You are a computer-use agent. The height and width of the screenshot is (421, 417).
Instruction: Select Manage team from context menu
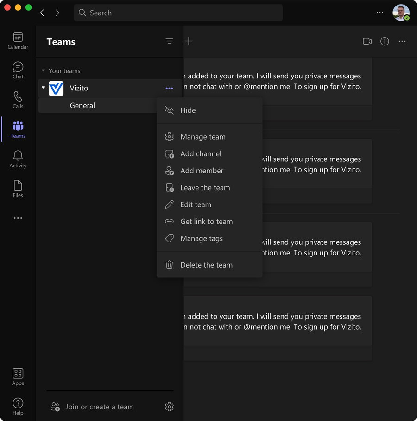pos(203,137)
